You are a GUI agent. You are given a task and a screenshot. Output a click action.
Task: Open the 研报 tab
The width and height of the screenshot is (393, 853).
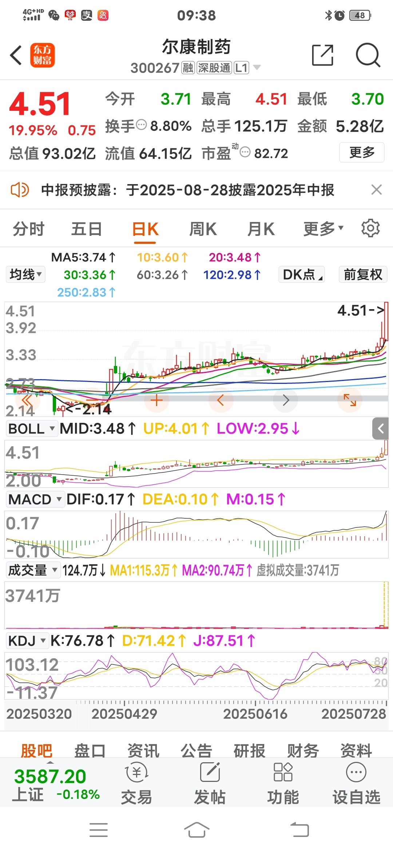pos(250,750)
